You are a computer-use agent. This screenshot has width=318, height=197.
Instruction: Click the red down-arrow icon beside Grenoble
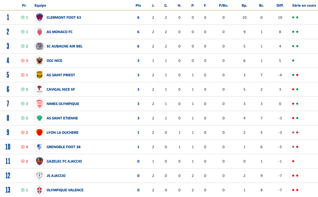23,147
